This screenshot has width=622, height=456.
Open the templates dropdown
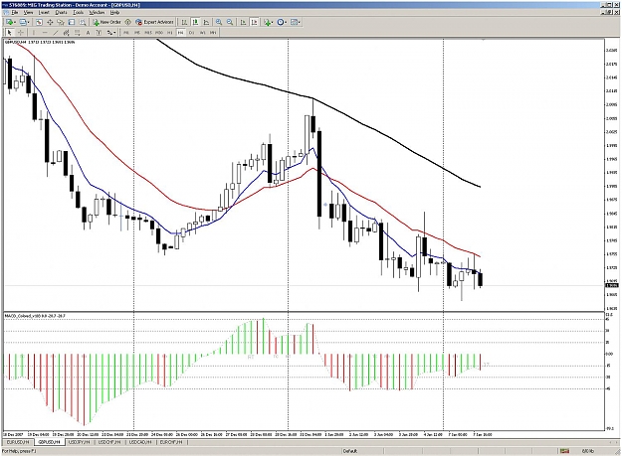point(296,22)
